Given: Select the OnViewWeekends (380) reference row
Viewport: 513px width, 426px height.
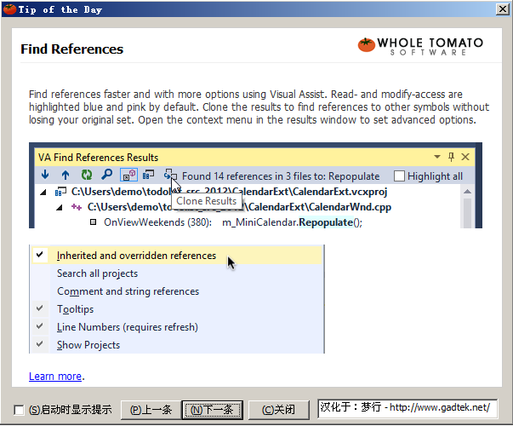Looking at the screenshot, I should [233, 222].
